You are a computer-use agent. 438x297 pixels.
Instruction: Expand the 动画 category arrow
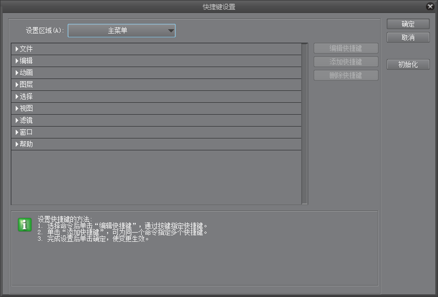click(17, 73)
